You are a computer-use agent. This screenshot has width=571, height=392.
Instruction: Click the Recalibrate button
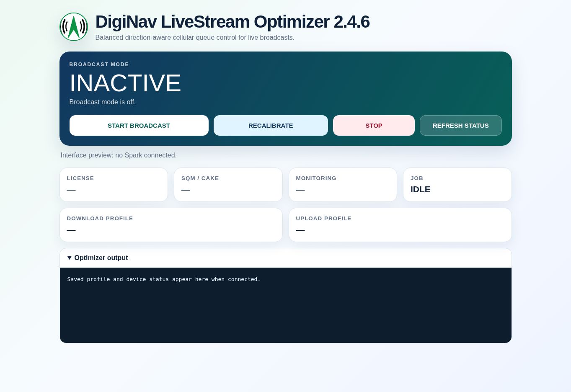[271, 126]
